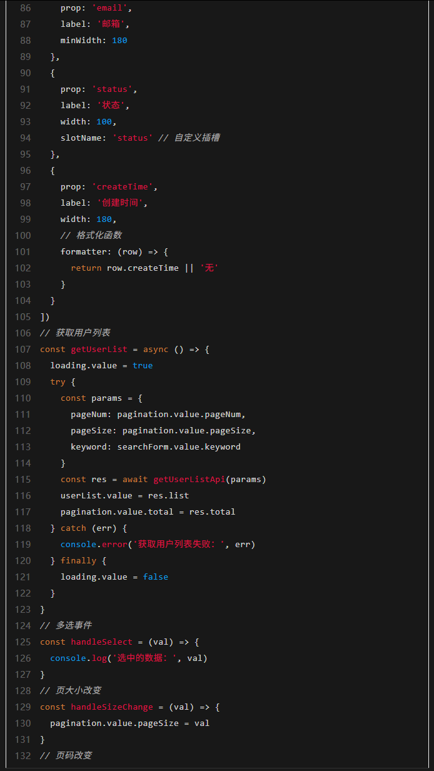
Task: Click line number 107 in the gutter
Action: pos(23,350)
